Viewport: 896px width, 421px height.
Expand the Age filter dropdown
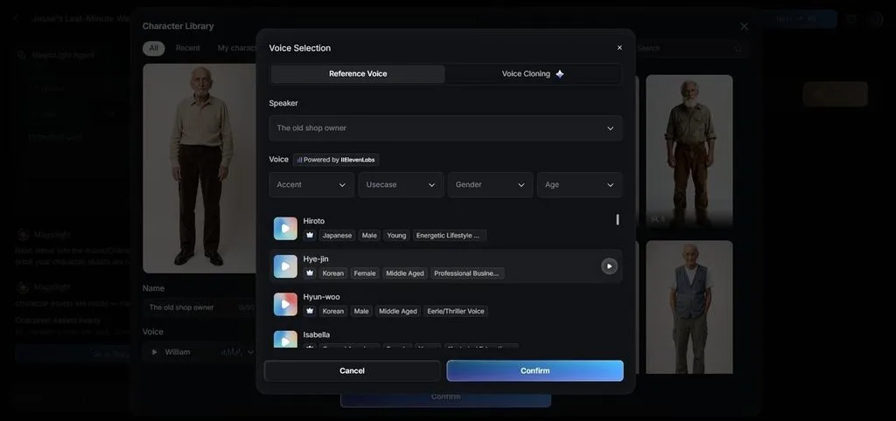click(579, 185)
